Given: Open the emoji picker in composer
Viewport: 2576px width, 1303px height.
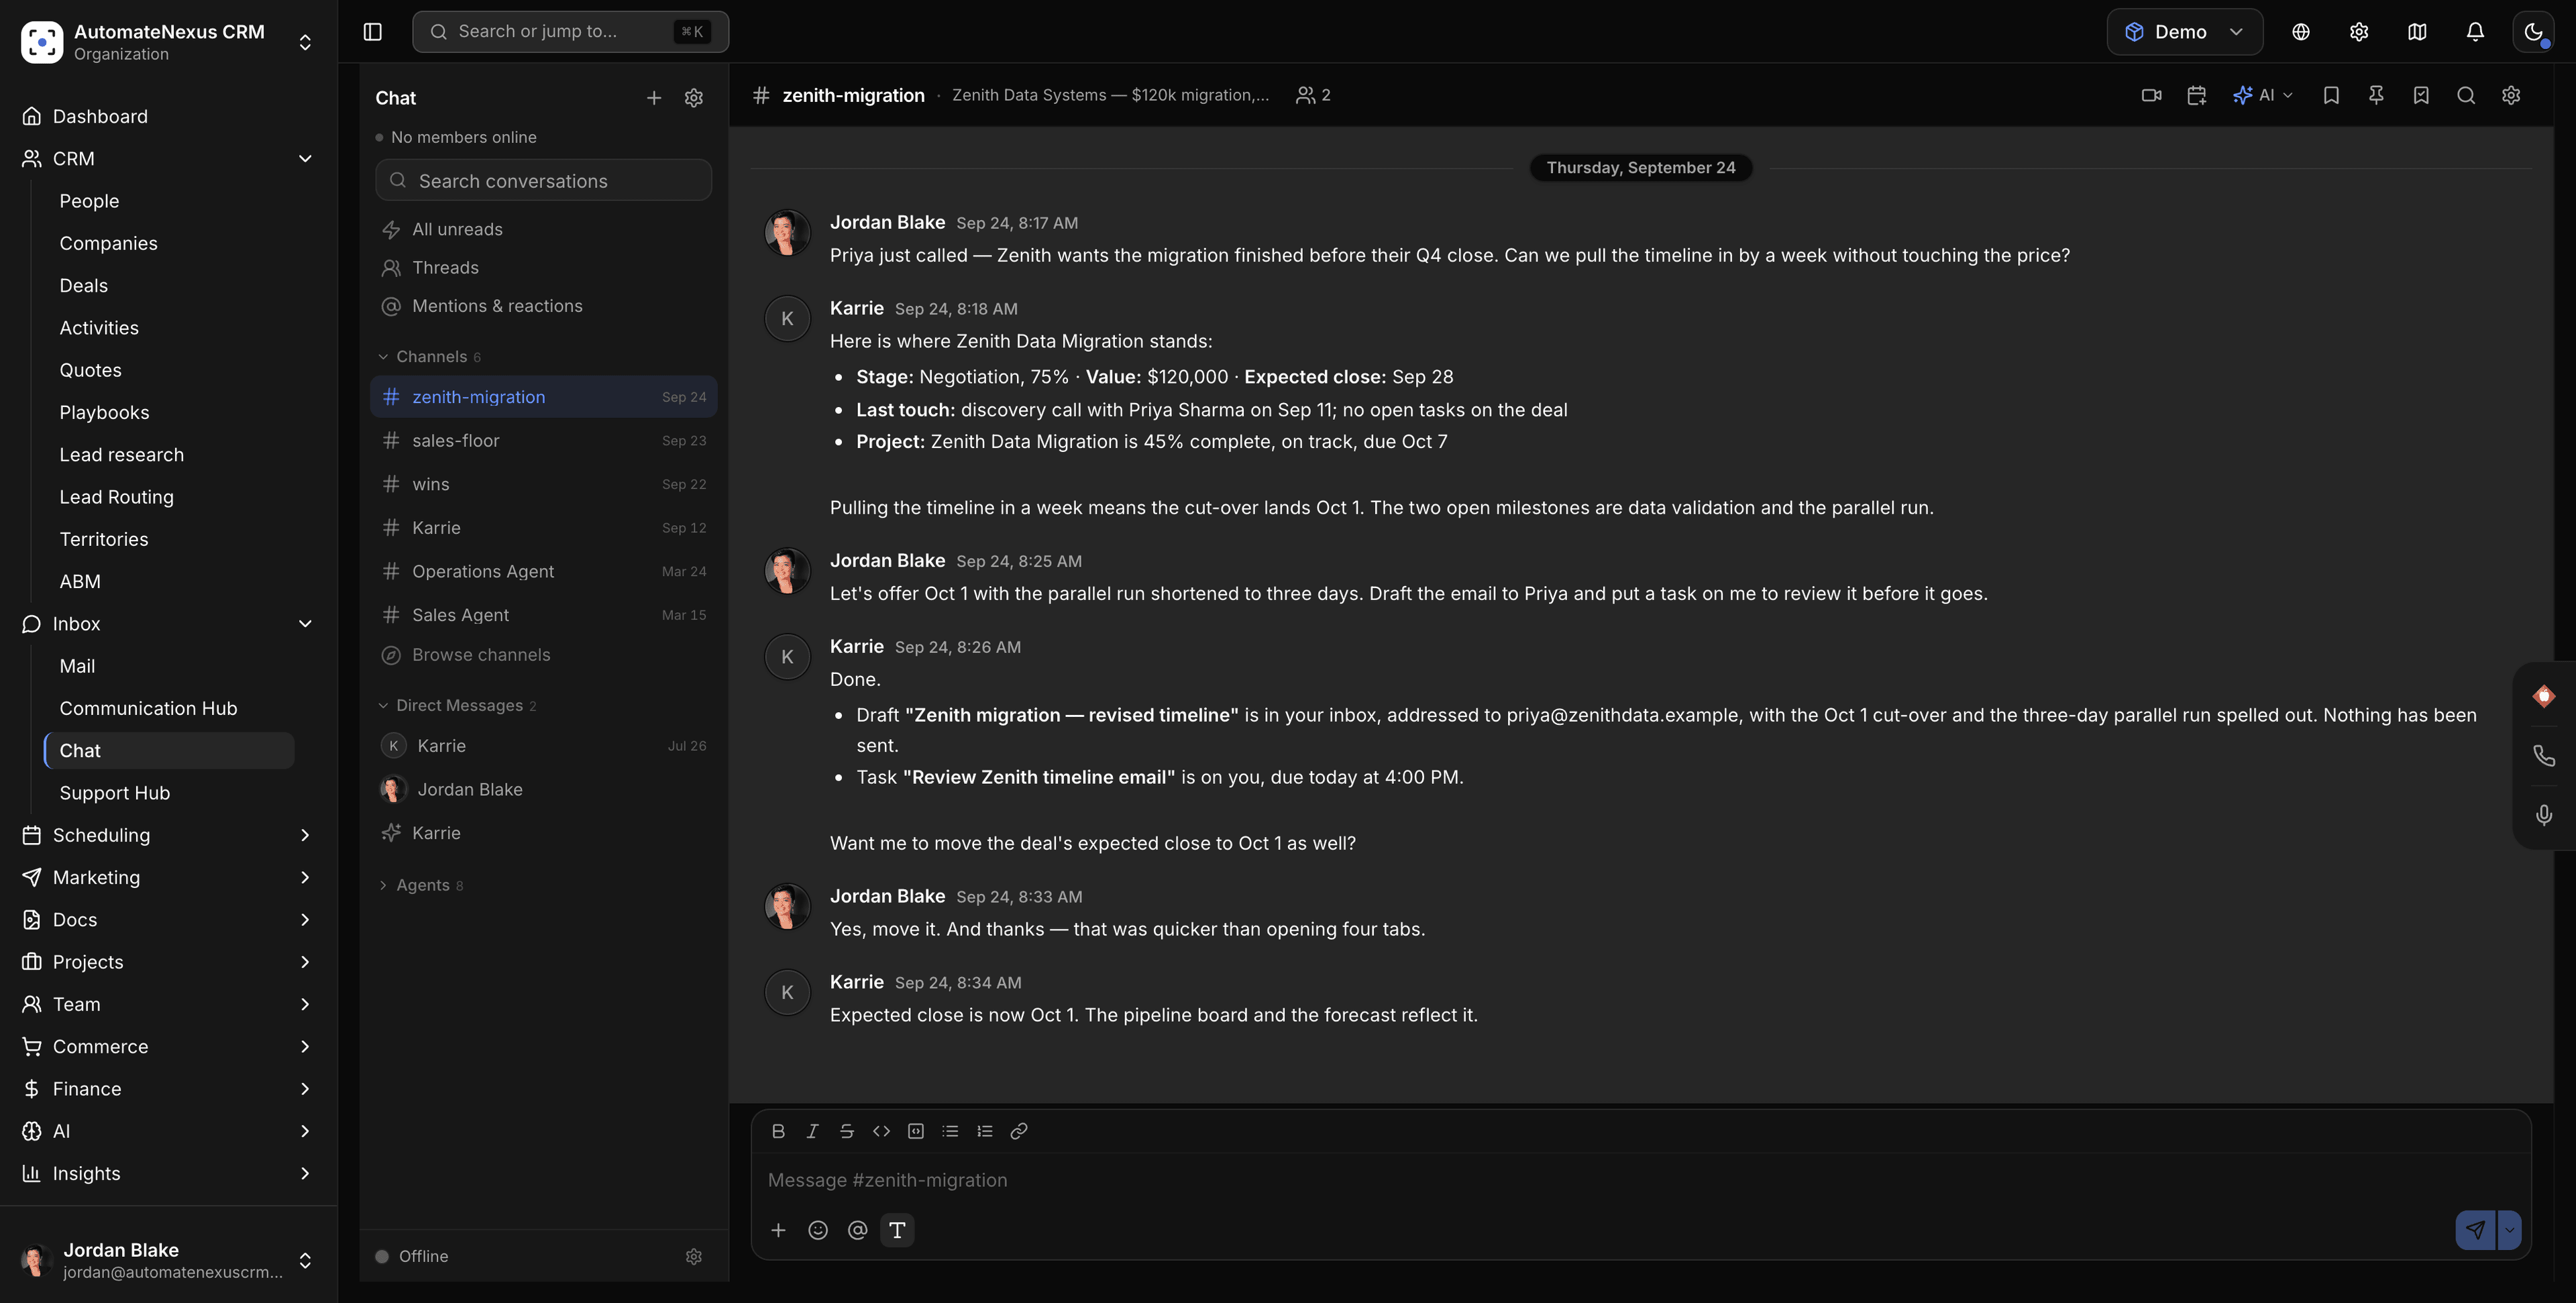Looking at the screenshot, I should [817, 1230].
